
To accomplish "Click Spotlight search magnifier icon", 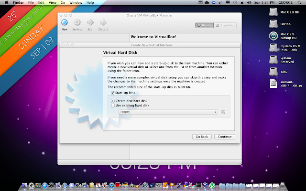I will (299, 2).
